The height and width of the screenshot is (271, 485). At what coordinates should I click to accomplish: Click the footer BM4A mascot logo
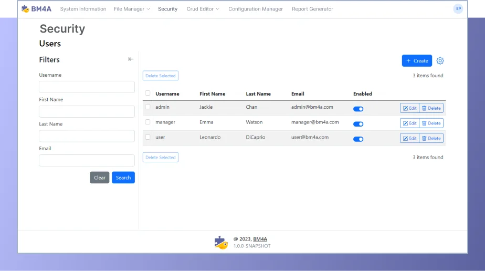(221, 243)
